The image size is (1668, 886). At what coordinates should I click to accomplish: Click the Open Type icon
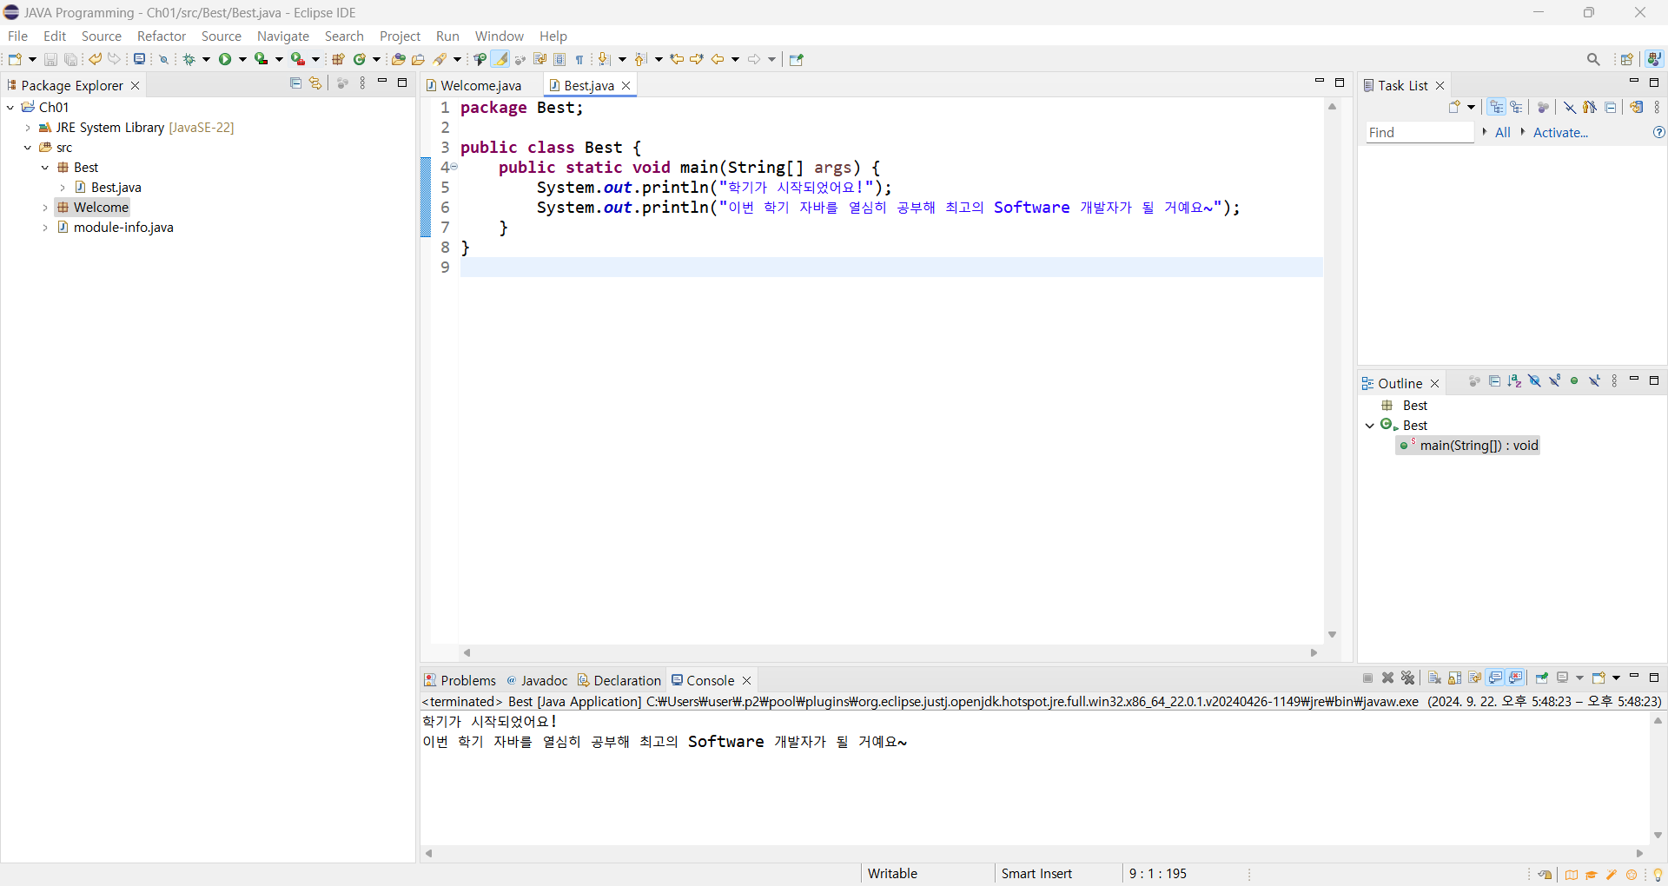[x=398, y=59]
